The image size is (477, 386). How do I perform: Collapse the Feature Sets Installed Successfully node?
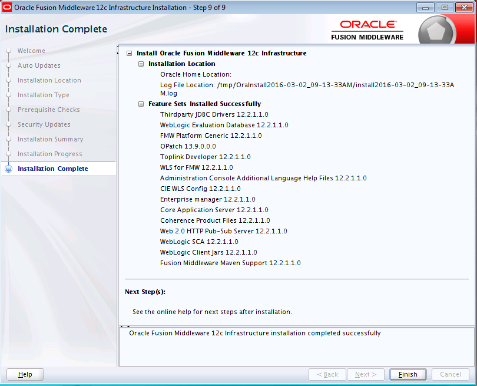coord(141,104)
